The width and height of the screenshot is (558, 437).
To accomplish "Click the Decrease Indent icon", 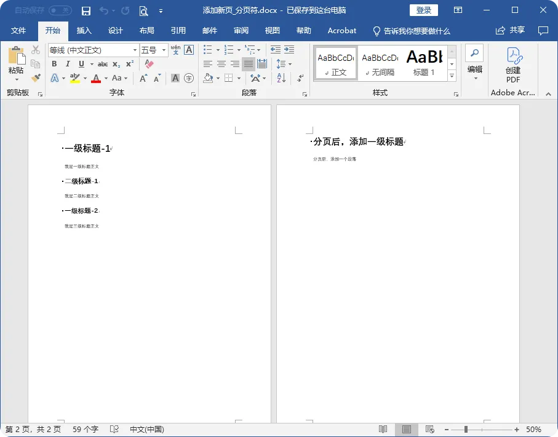I will [276, 50].
